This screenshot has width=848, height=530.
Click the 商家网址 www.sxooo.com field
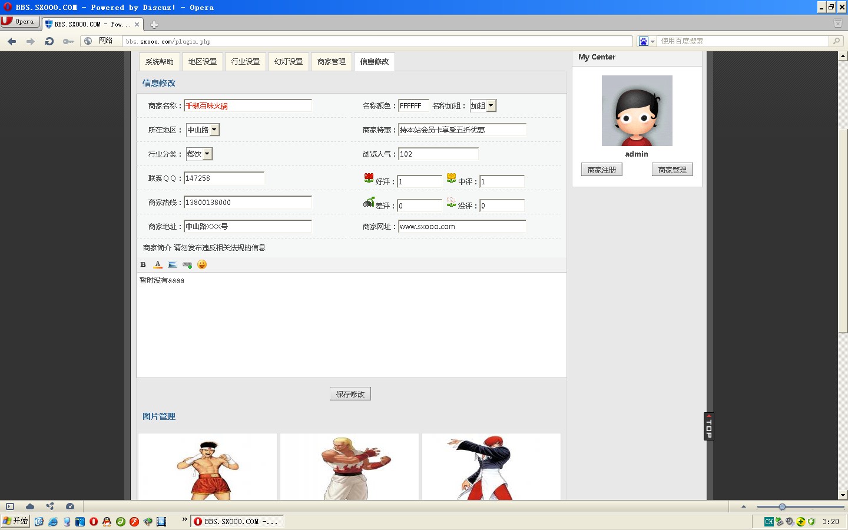[x=462, y=226]
